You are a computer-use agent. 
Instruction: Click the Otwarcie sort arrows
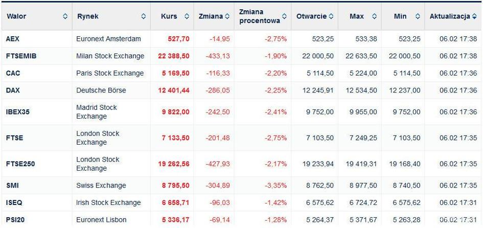click(x=331, y=17)
